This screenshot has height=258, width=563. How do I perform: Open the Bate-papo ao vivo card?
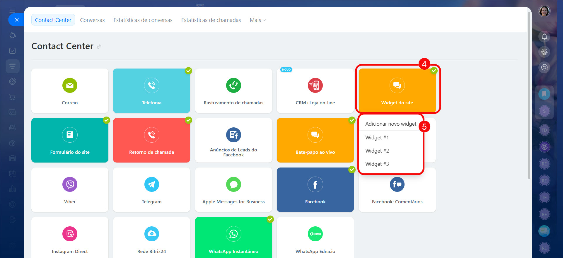[315, 140]
